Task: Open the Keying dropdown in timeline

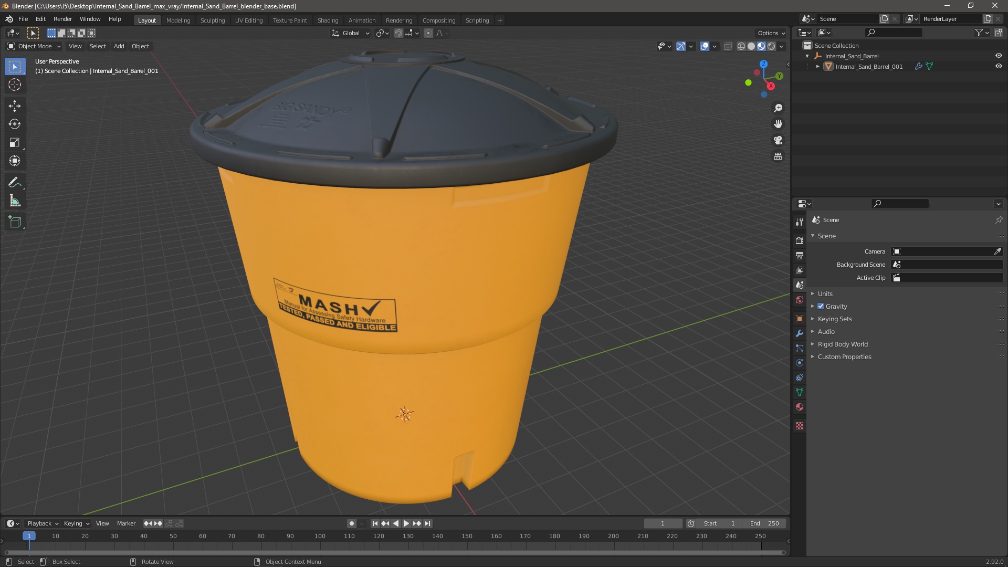Action: (76, 523)
